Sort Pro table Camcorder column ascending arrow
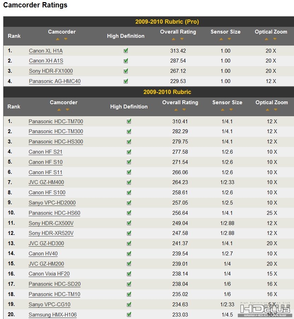Image resolution: width=294 pixels, height=319 pixels. [58, 39]
